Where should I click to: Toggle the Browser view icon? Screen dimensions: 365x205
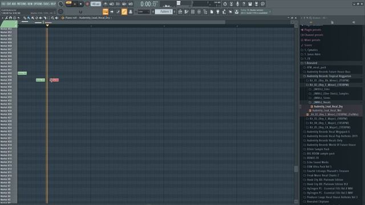205,11
